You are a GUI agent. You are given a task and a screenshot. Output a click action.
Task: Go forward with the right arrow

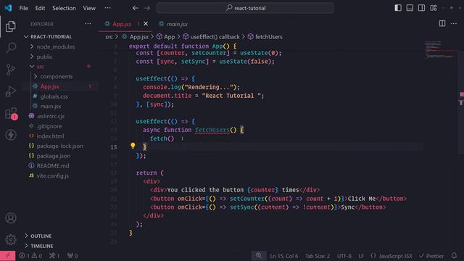147,8
